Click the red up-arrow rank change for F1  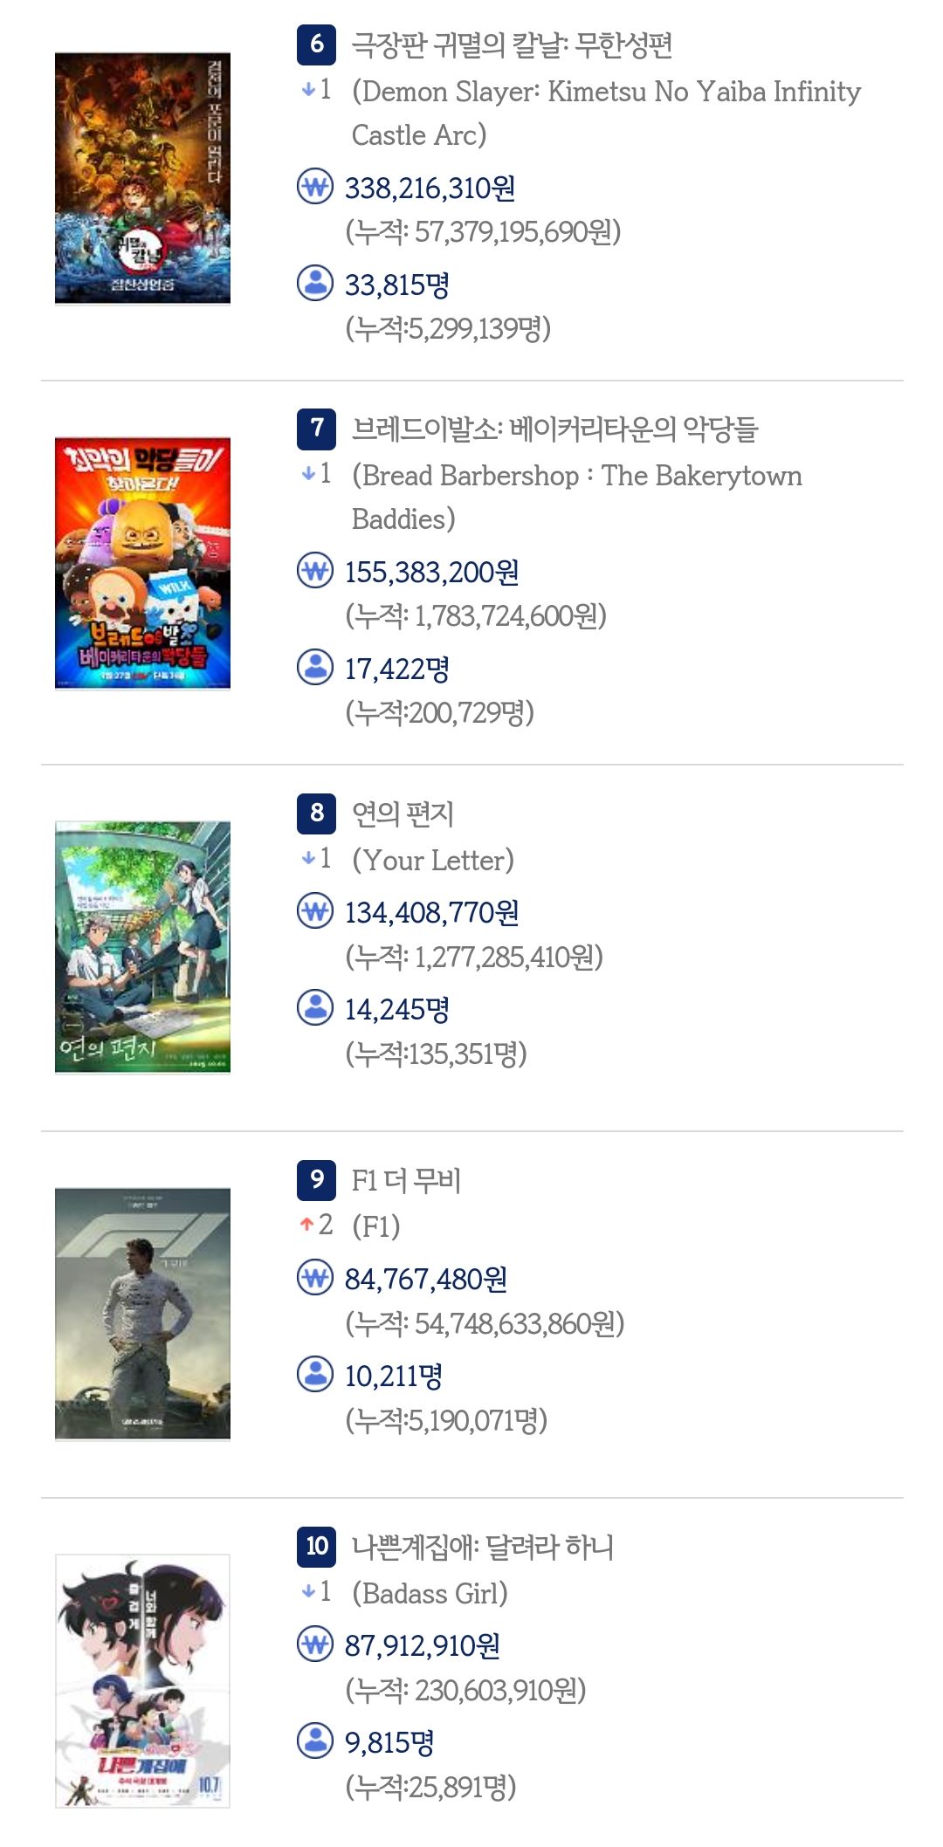315,1225
